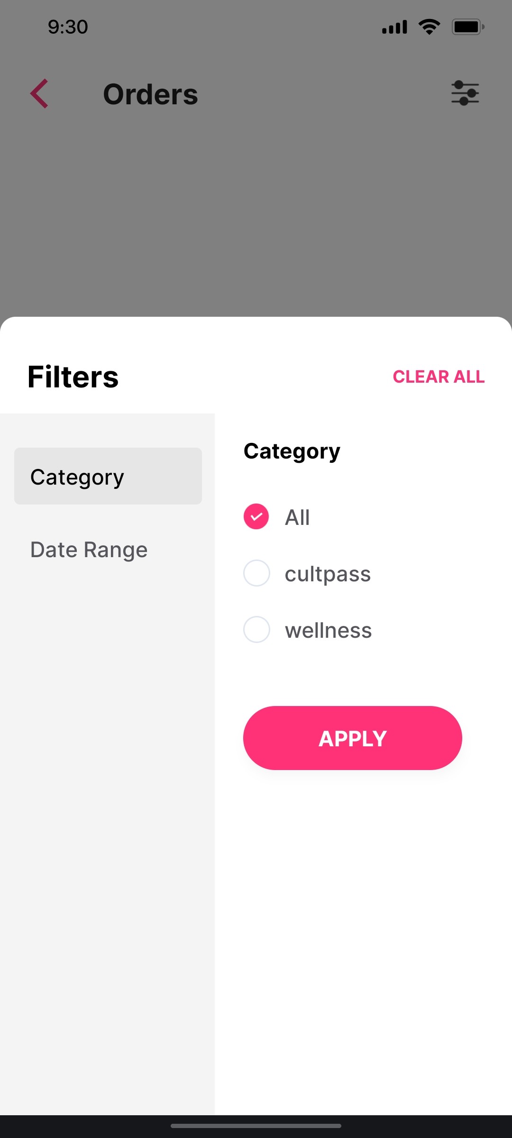Tap the checked All selection circle
The image size is (512, 1138).
pyautogui.click(x=256, y=516)
